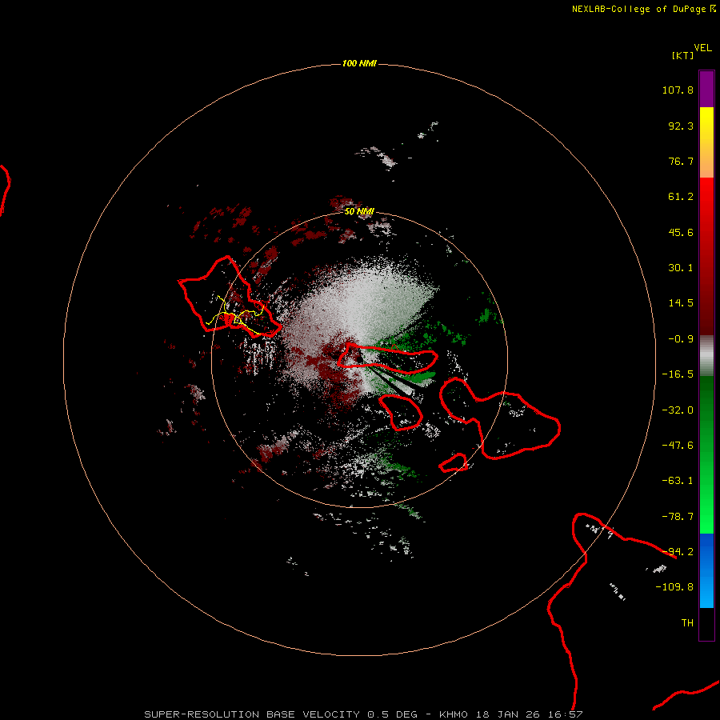
Task: Click the -94.2 velocity scale value
Action: (678, 552)
